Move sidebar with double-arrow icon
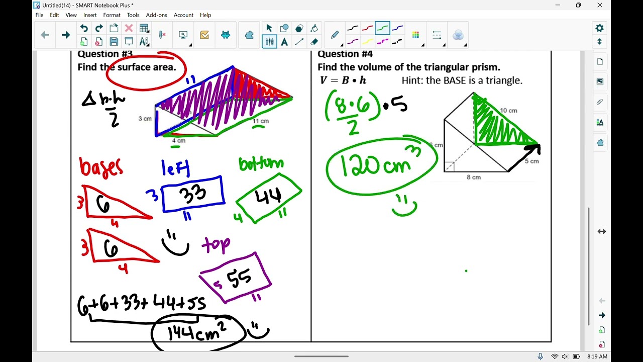 (602, 231)
